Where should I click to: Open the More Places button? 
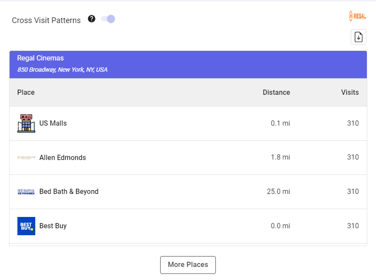point(188,265)
